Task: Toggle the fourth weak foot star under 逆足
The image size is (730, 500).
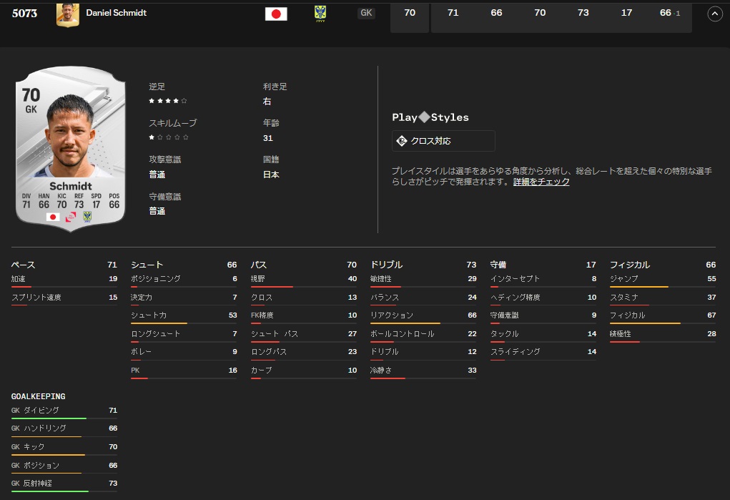Action: click(x=175, y=101)
